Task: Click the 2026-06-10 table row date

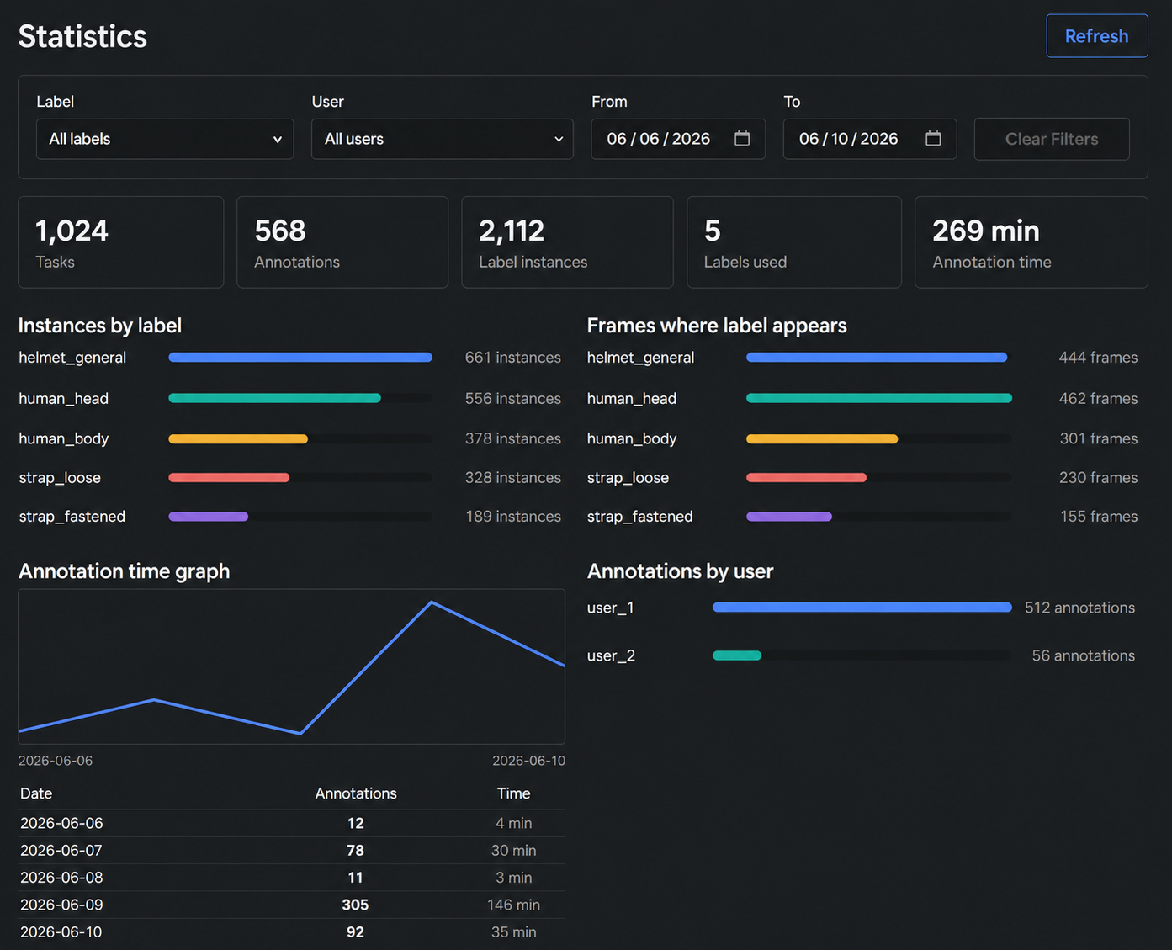Action: [61, 931]
